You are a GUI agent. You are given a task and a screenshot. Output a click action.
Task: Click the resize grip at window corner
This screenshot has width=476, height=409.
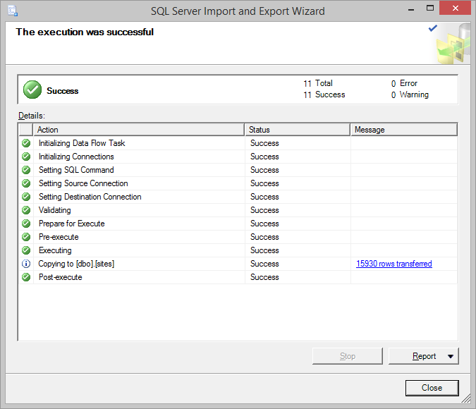point(466,398)
